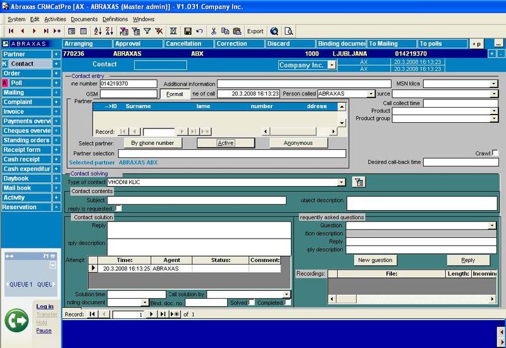This screenshot has width=506, height=348.
Task: Click the cut scissors icon
Action: pyautogui.click(x=213, y=31)
